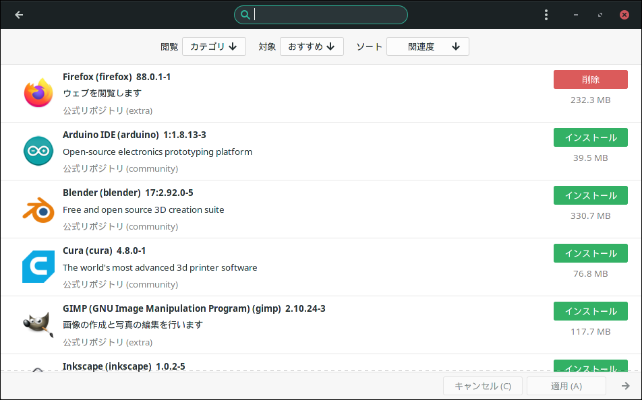Open the カテゴリ browse dropdown

(x=214, y=46)
